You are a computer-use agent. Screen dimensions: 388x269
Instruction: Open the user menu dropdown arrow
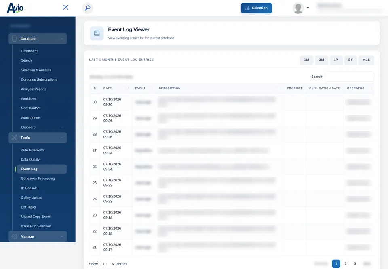(x=308, y=8)
